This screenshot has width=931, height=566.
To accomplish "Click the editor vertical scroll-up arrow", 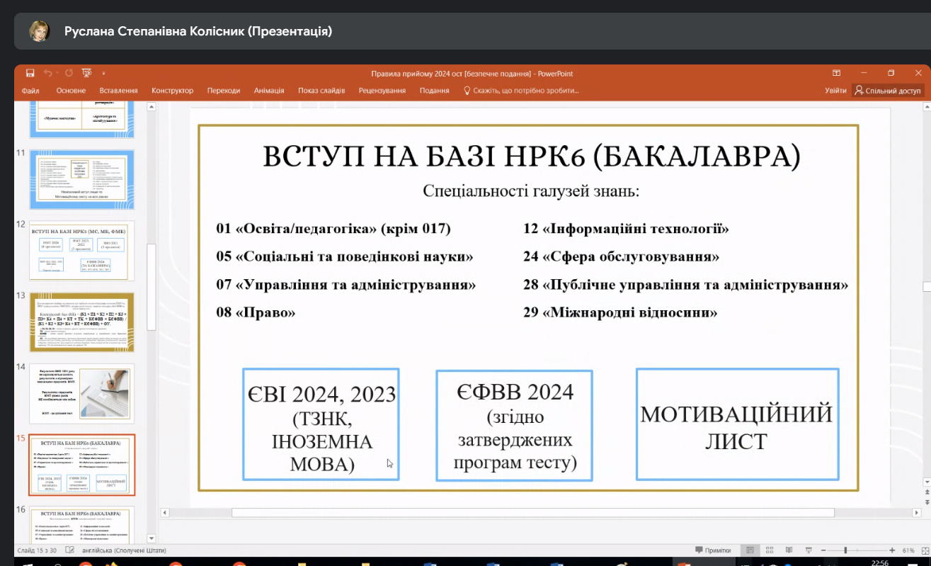I will pos(927,108).
